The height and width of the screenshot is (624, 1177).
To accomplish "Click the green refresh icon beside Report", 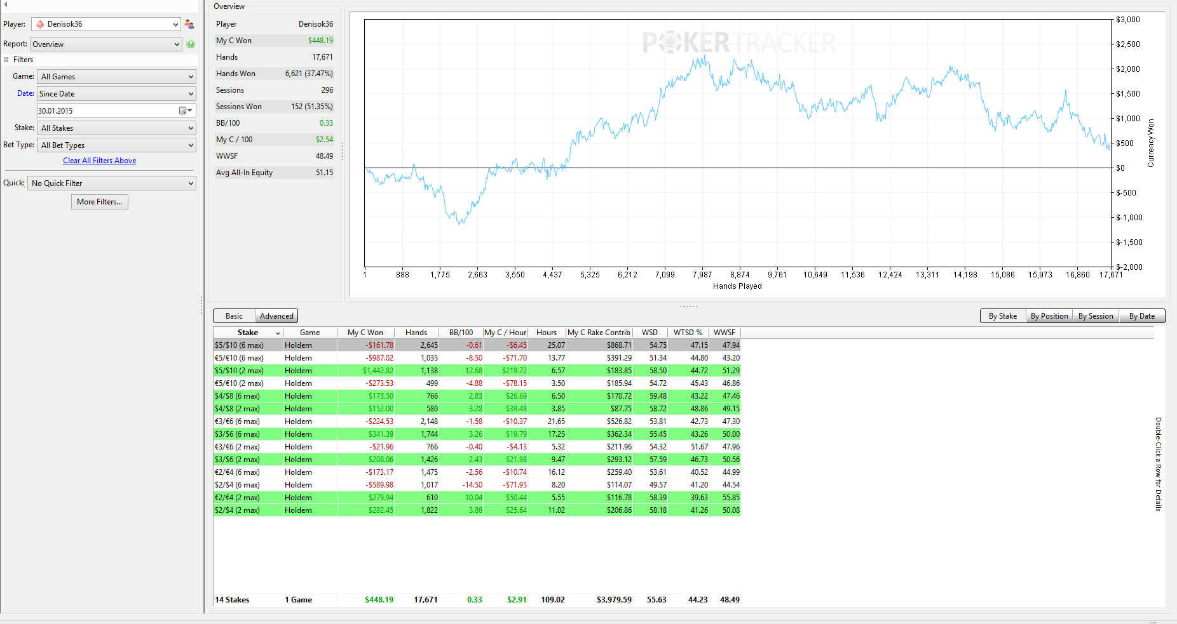I will [191, 44].
